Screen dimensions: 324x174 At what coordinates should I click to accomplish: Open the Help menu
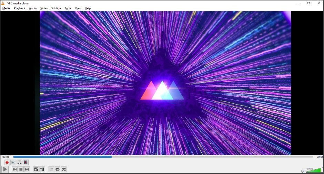tap(88, 9)
